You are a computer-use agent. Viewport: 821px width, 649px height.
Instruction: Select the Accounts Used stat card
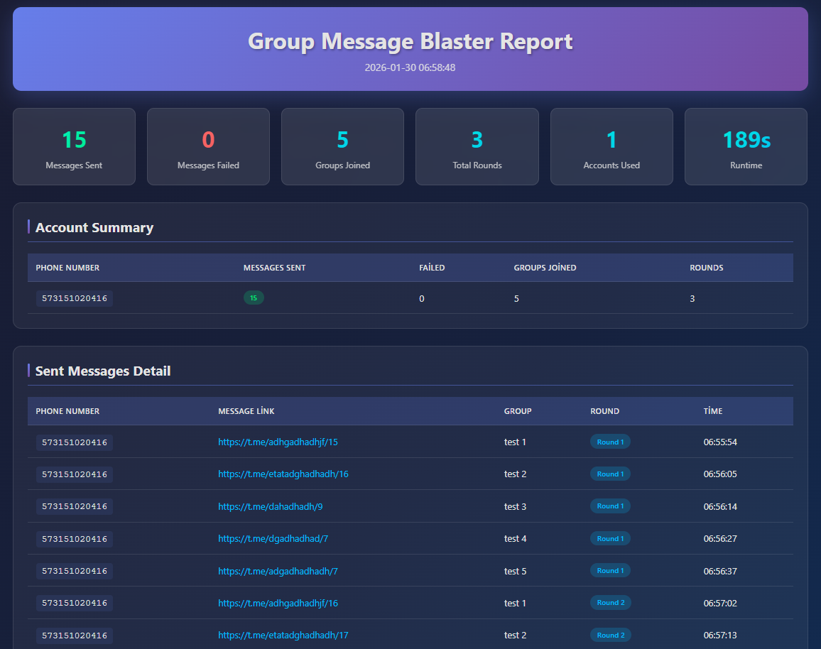click(611, 146)
